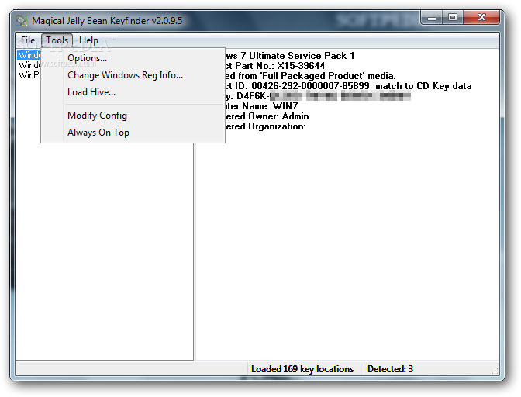This screenshot has width=521, height=397.
Task: Click the 'Part No.: X15-39644' line
Action: click(x=274, y=66)
